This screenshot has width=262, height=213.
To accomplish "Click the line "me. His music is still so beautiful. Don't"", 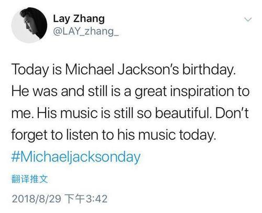I will pos(130,114).
